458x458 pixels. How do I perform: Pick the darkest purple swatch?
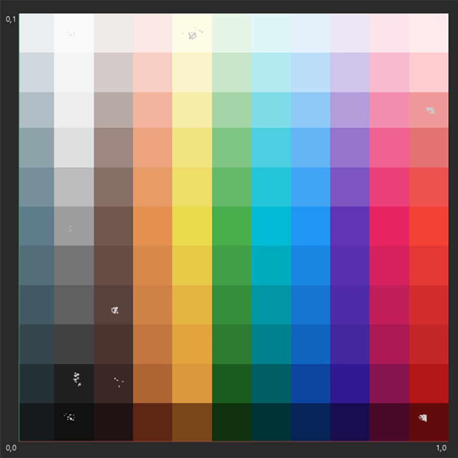349,422
